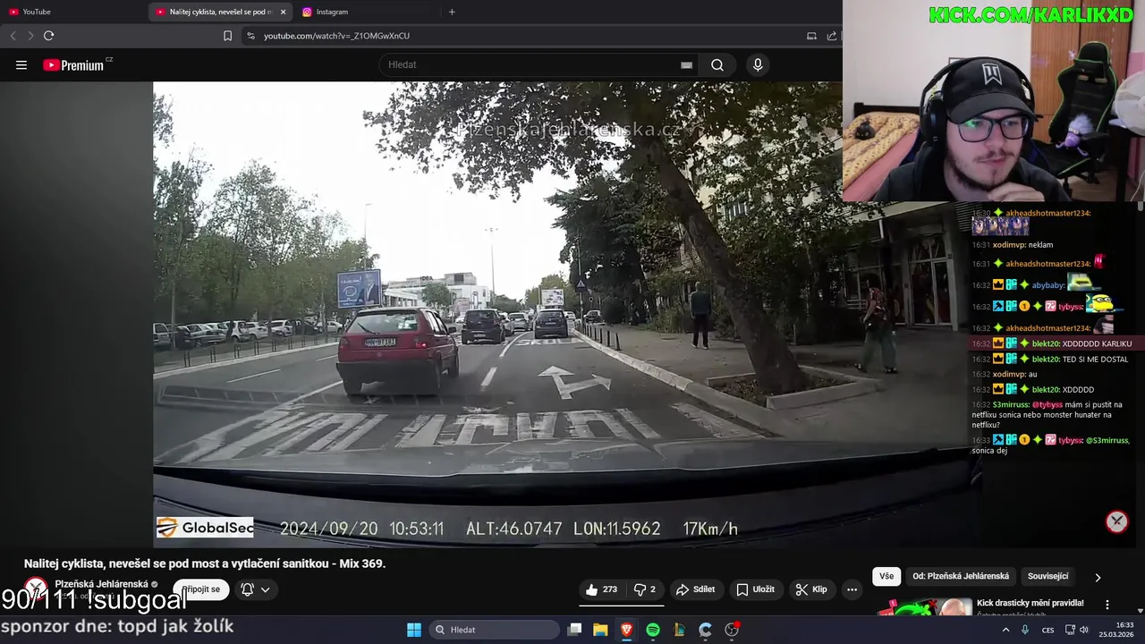Click the magnifier search button next to Hledat
The height and width of the screenshot is (644, 1145).
tap(717, 64)
